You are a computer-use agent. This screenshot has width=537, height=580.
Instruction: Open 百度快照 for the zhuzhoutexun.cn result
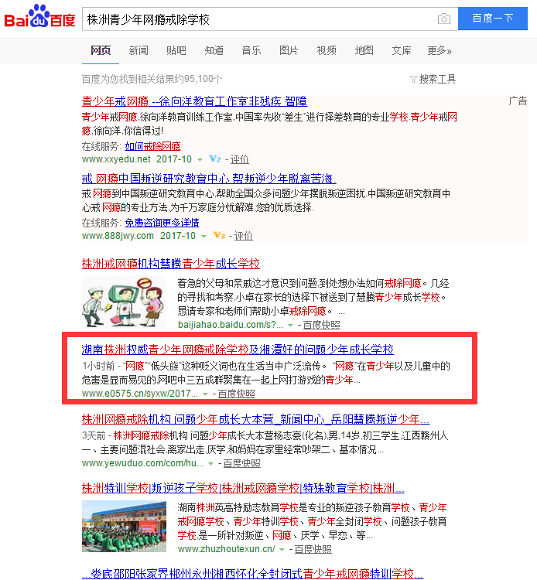point(313,549)
